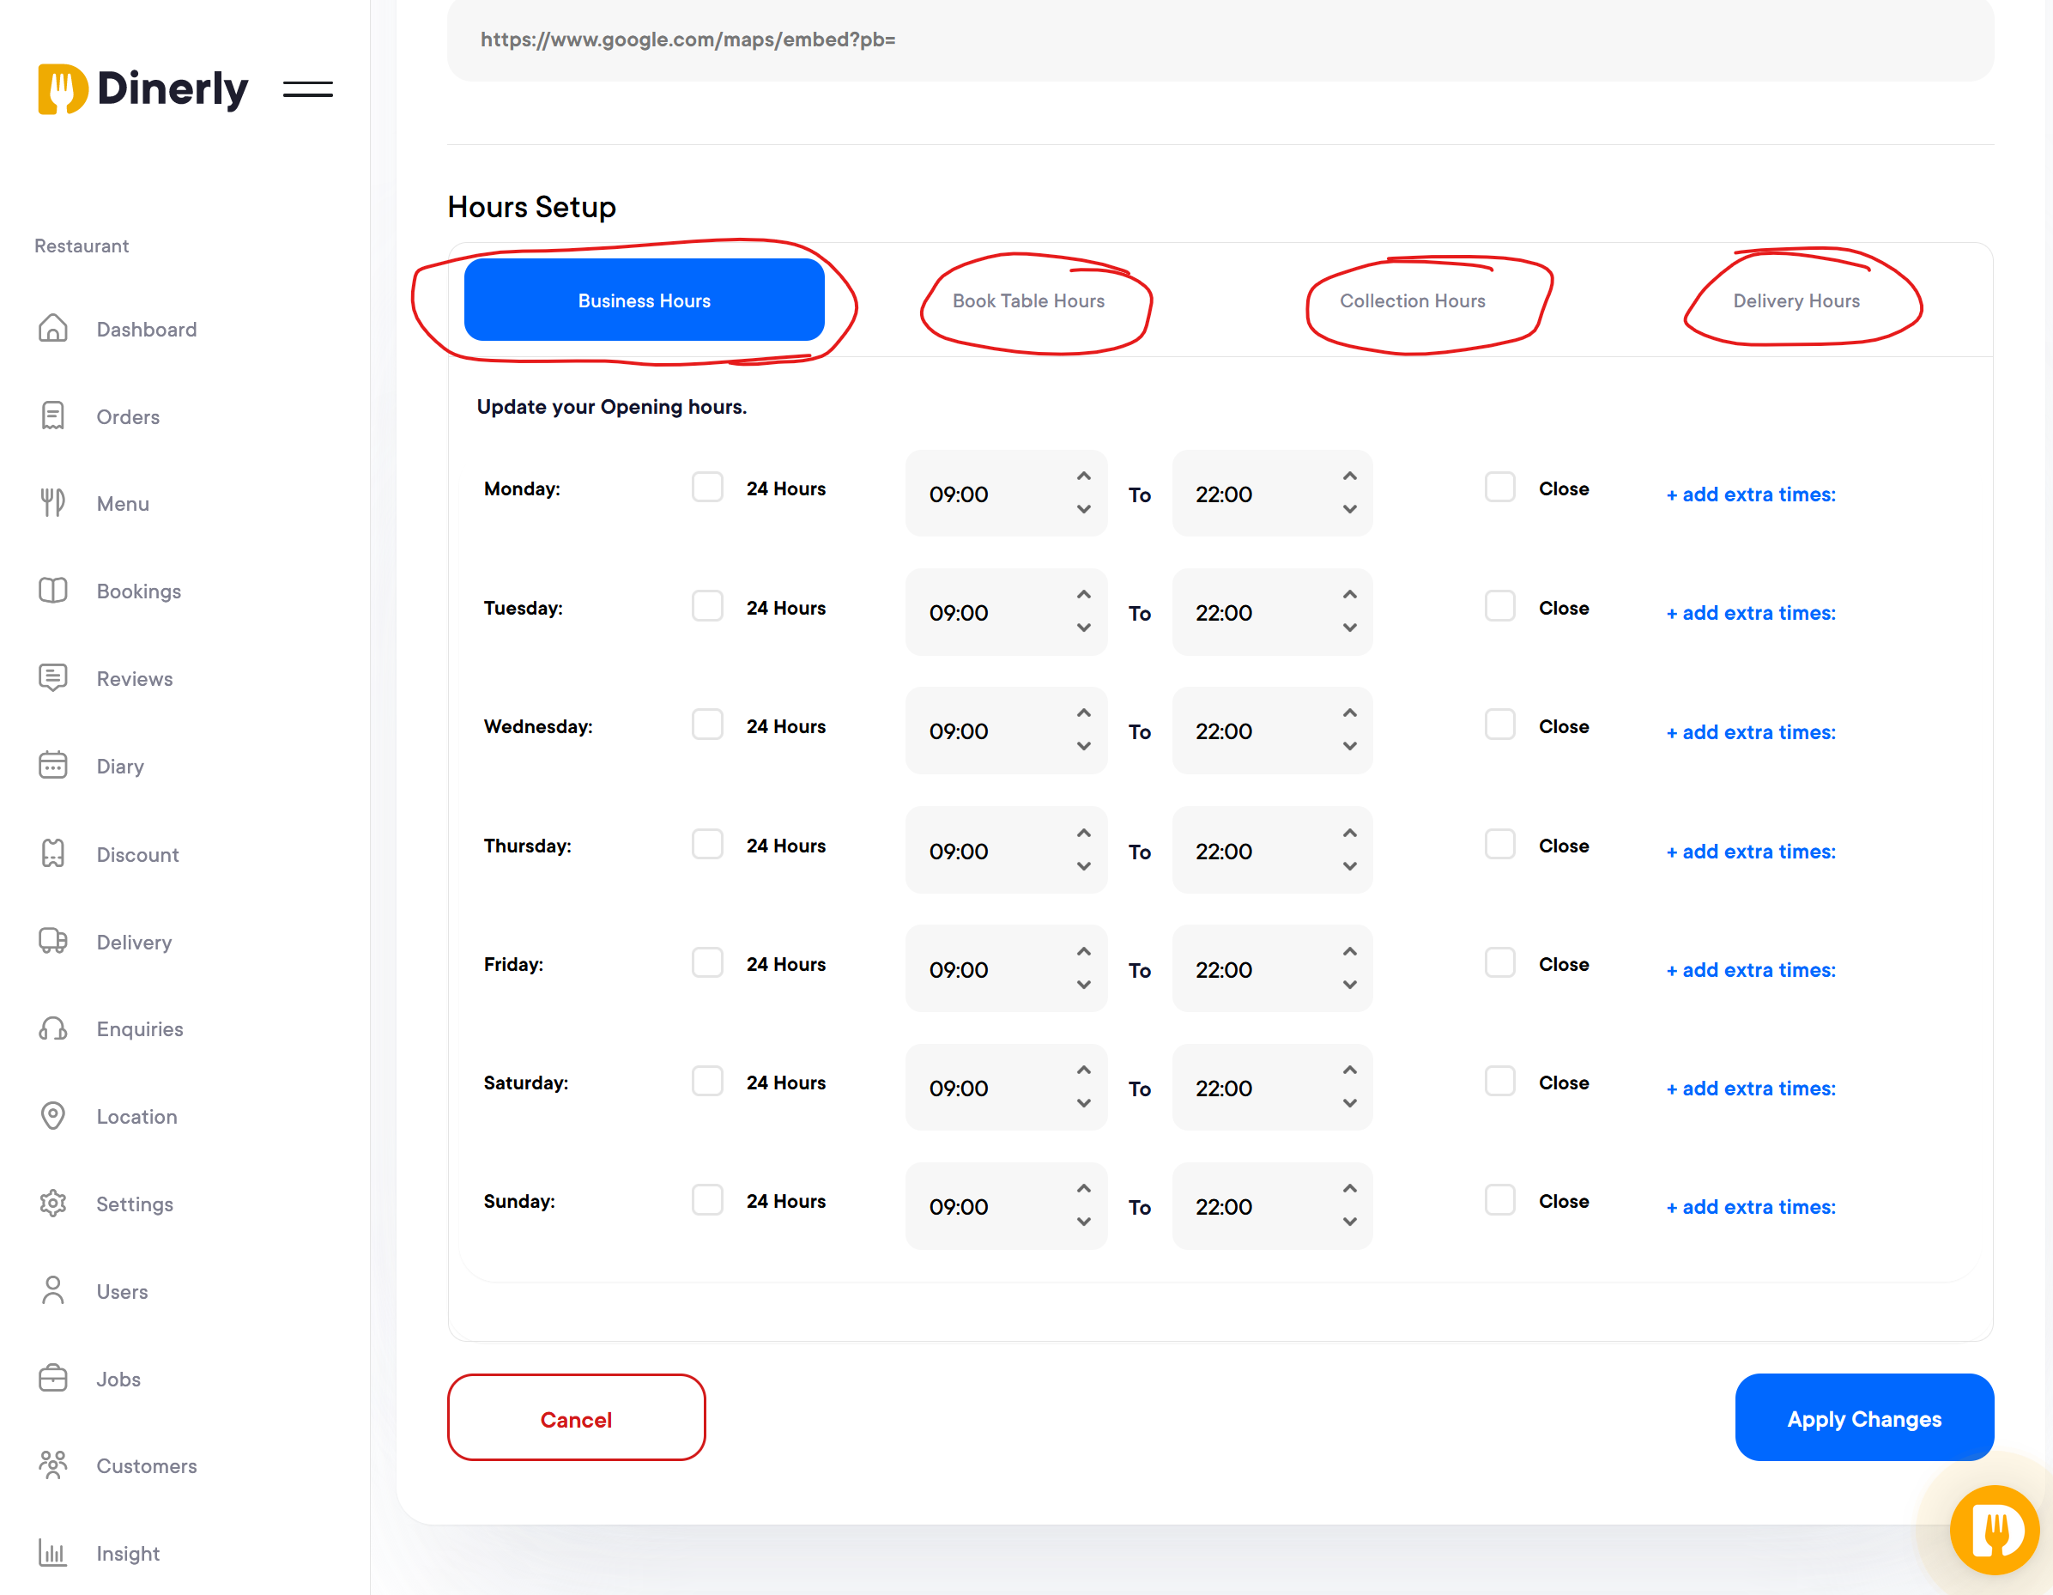Click the Cancel button
The height and width of the screenshot is (1595, 2053).
(576, 1418)
